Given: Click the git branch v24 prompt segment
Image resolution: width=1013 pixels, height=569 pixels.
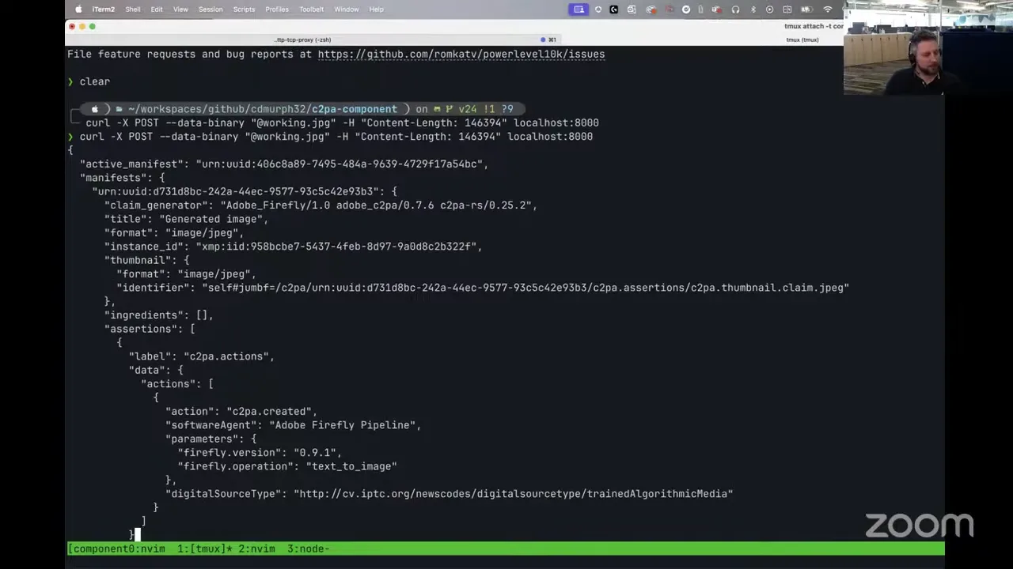Looking at the screenshot, I should click(468, 109).
